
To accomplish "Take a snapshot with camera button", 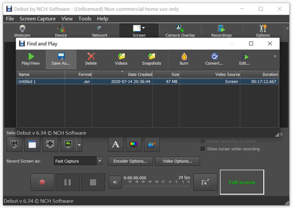I will coord(205,182).
